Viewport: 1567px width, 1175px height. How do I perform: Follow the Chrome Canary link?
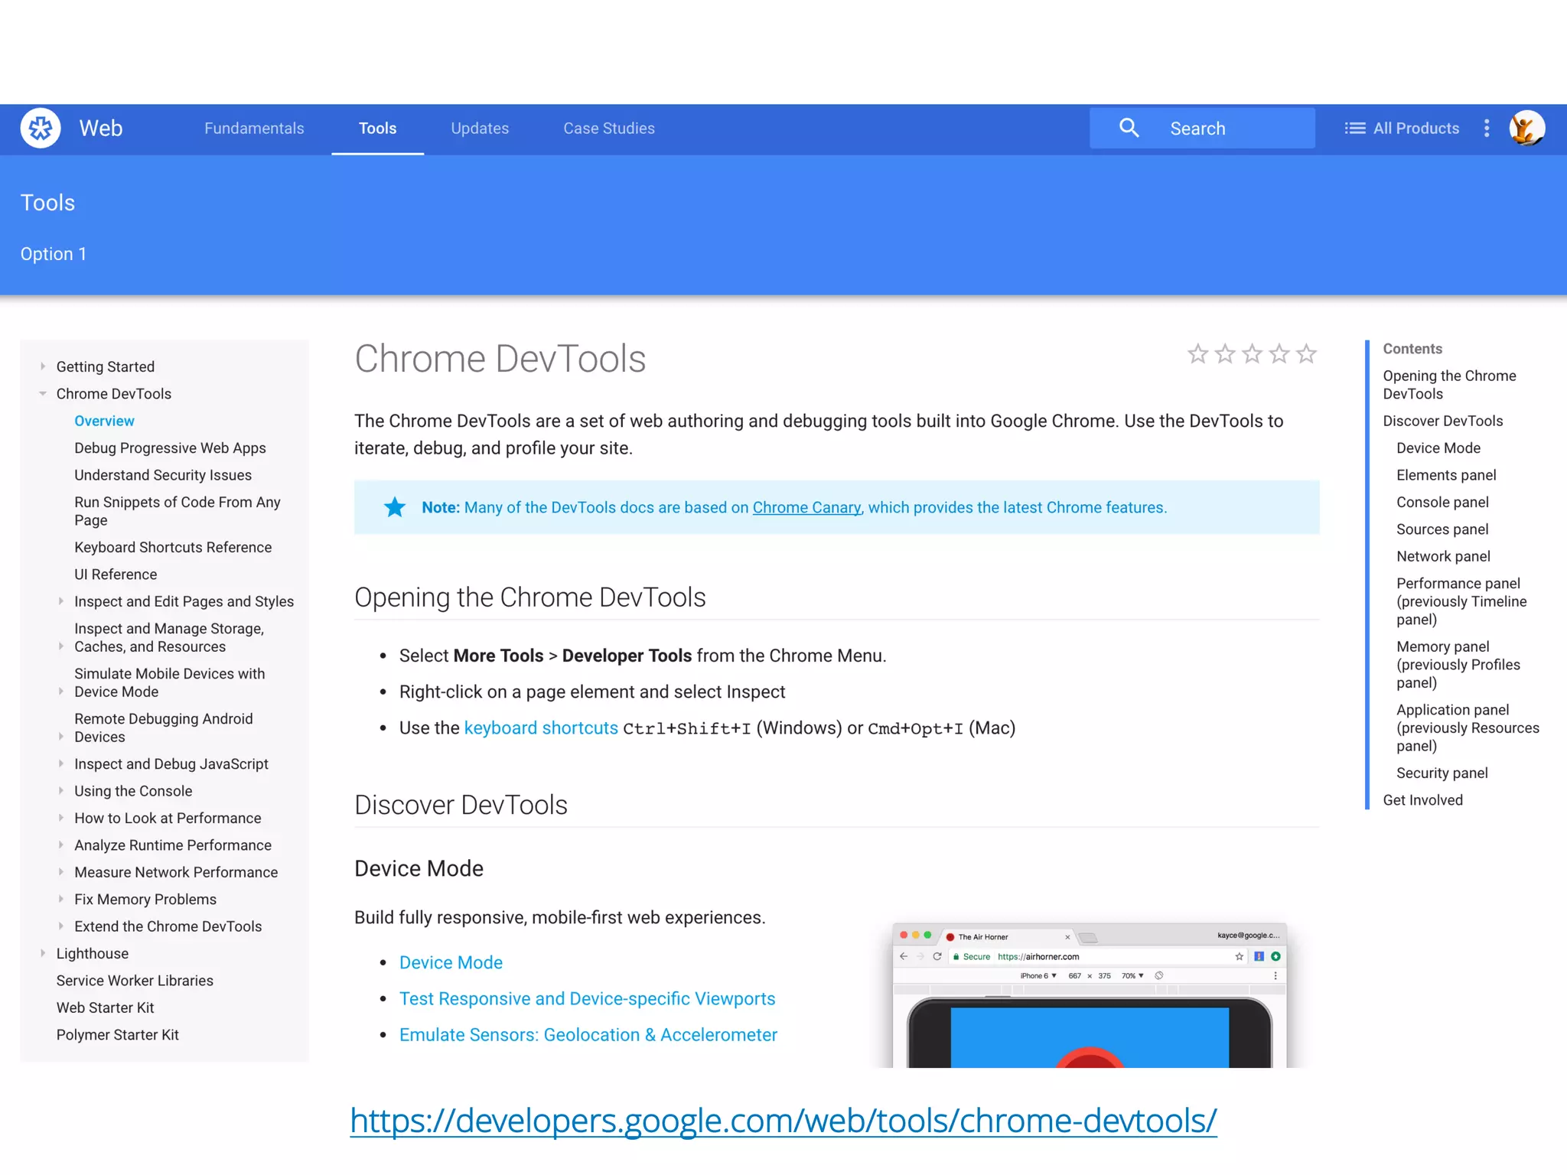[x=806, y=507]
